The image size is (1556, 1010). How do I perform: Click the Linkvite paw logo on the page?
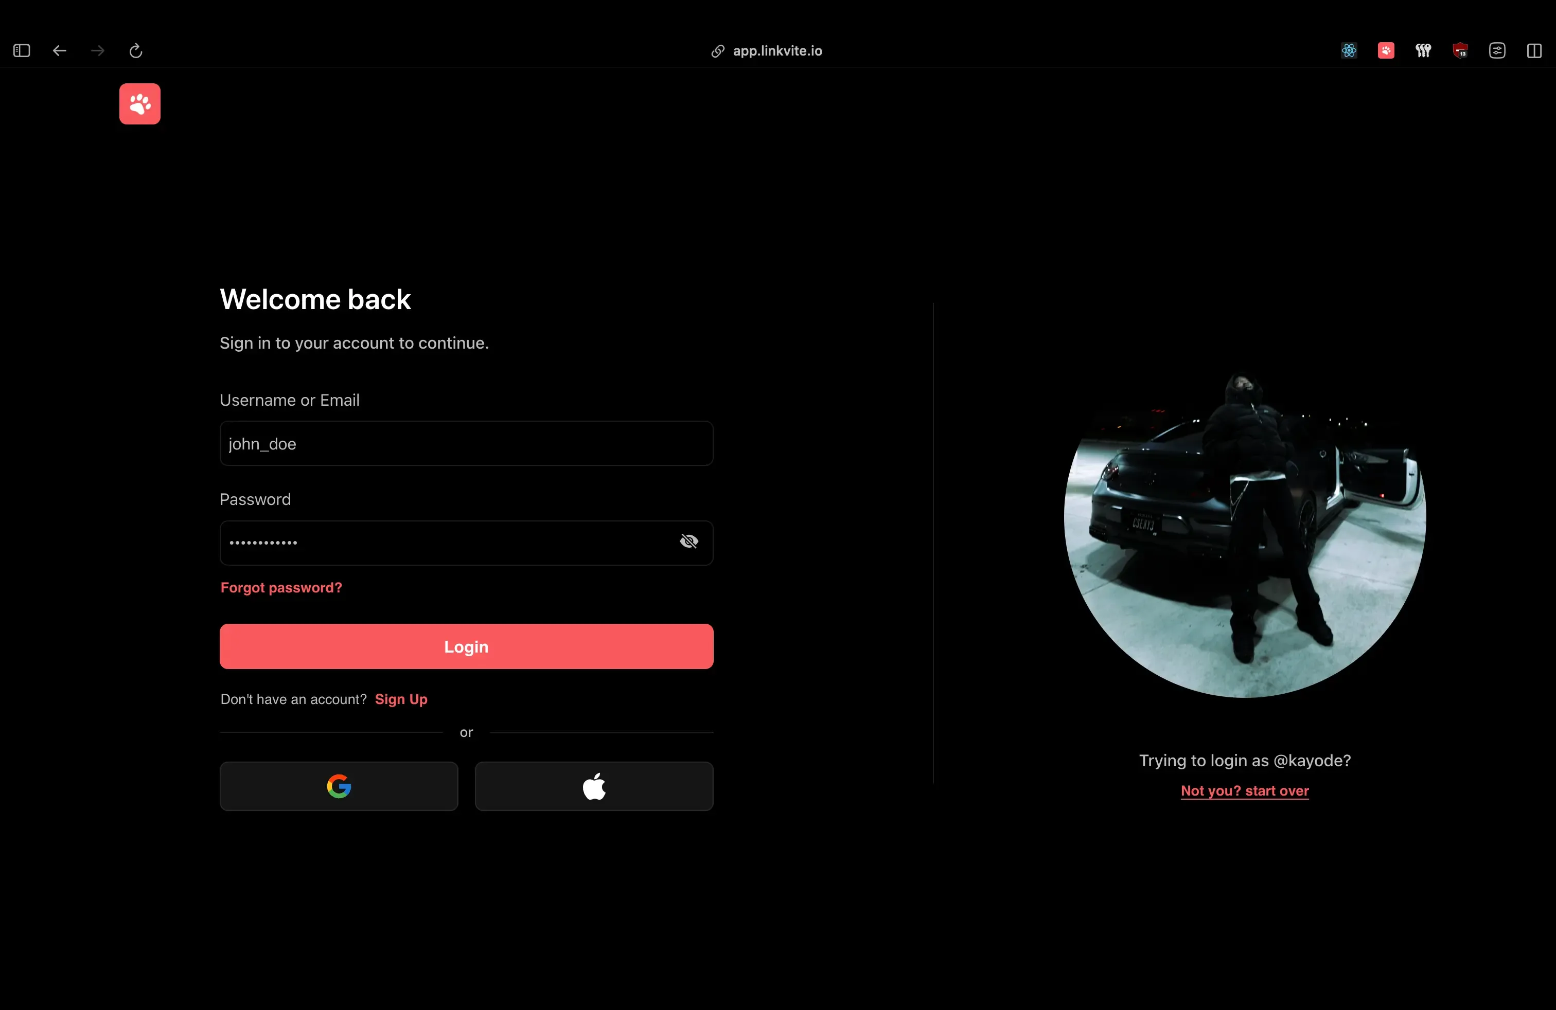point(139,104)
